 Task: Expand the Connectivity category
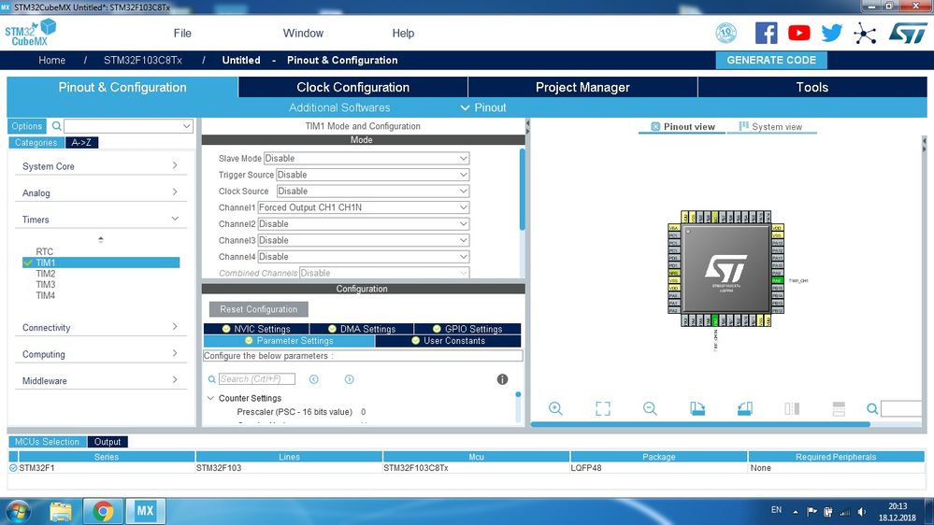pos(100,327)
